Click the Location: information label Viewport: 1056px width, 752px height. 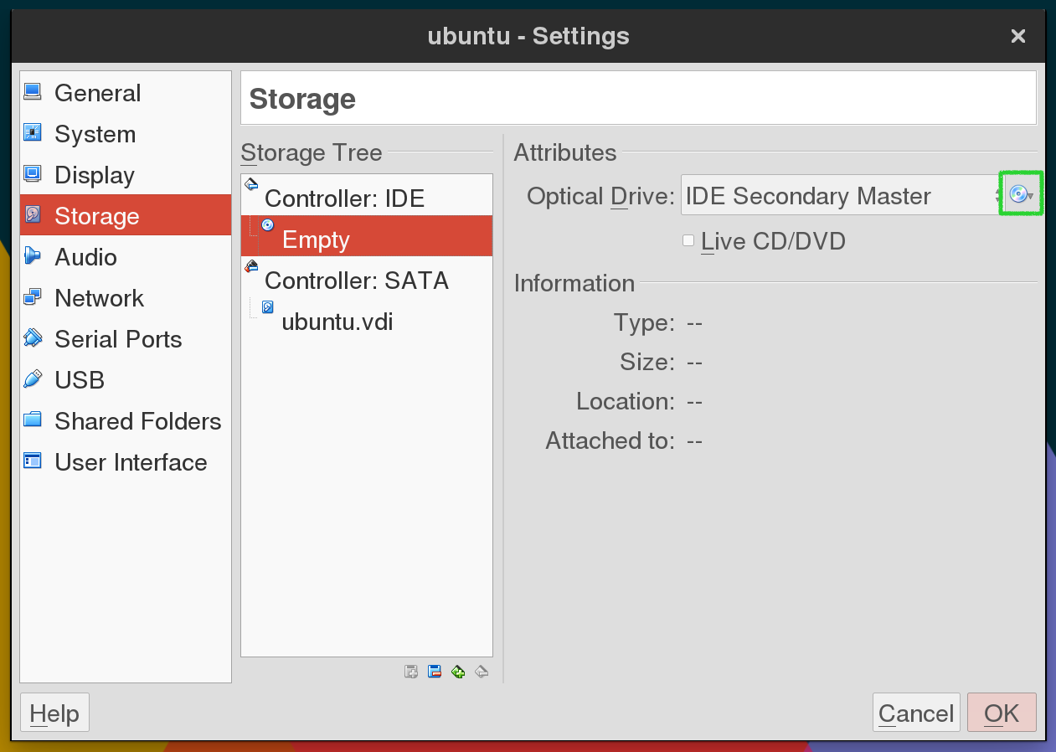(626, 401)
